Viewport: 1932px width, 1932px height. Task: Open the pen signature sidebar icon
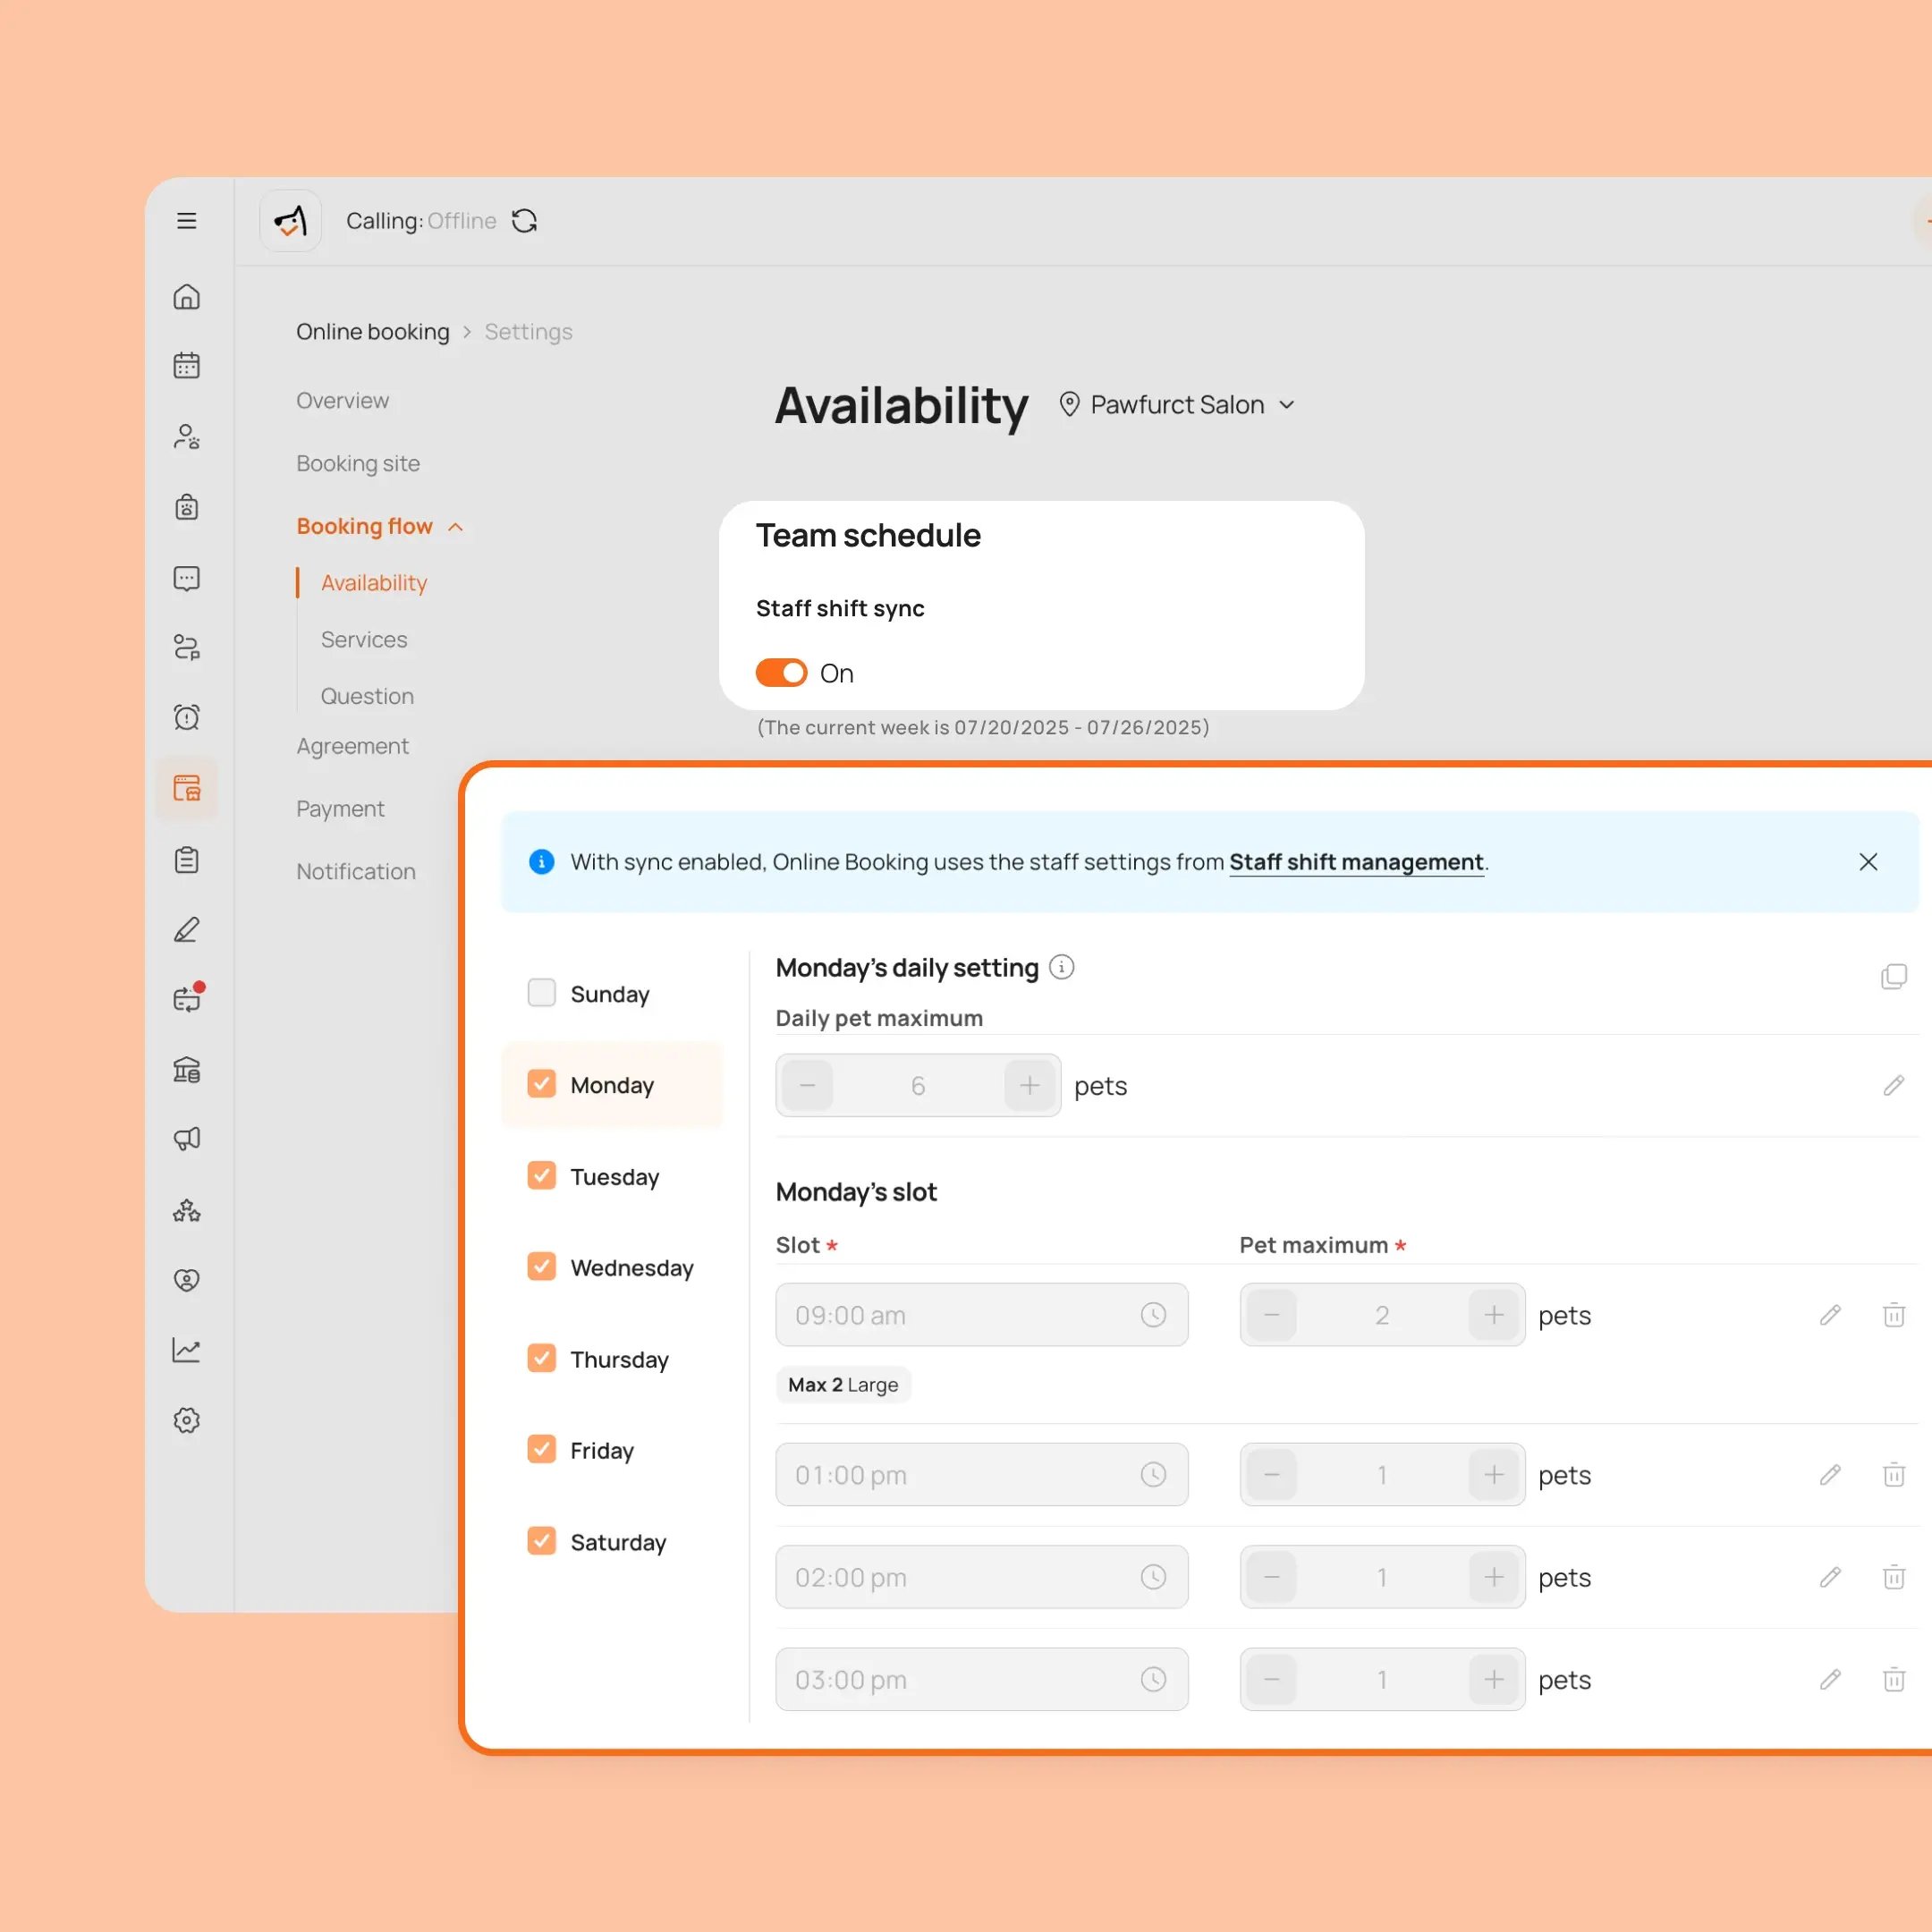point(187,930)
